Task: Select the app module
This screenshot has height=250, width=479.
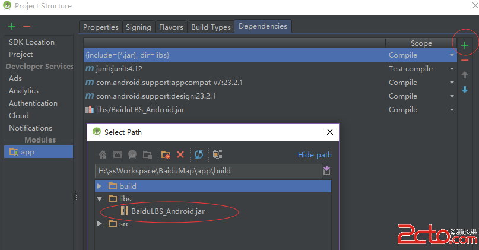Action: coord(39,152)
